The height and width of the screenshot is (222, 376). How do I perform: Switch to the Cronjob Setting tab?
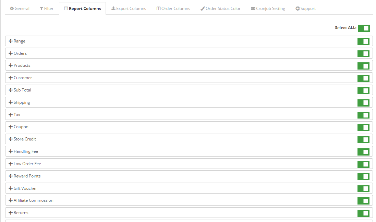(x=268, y=8)
